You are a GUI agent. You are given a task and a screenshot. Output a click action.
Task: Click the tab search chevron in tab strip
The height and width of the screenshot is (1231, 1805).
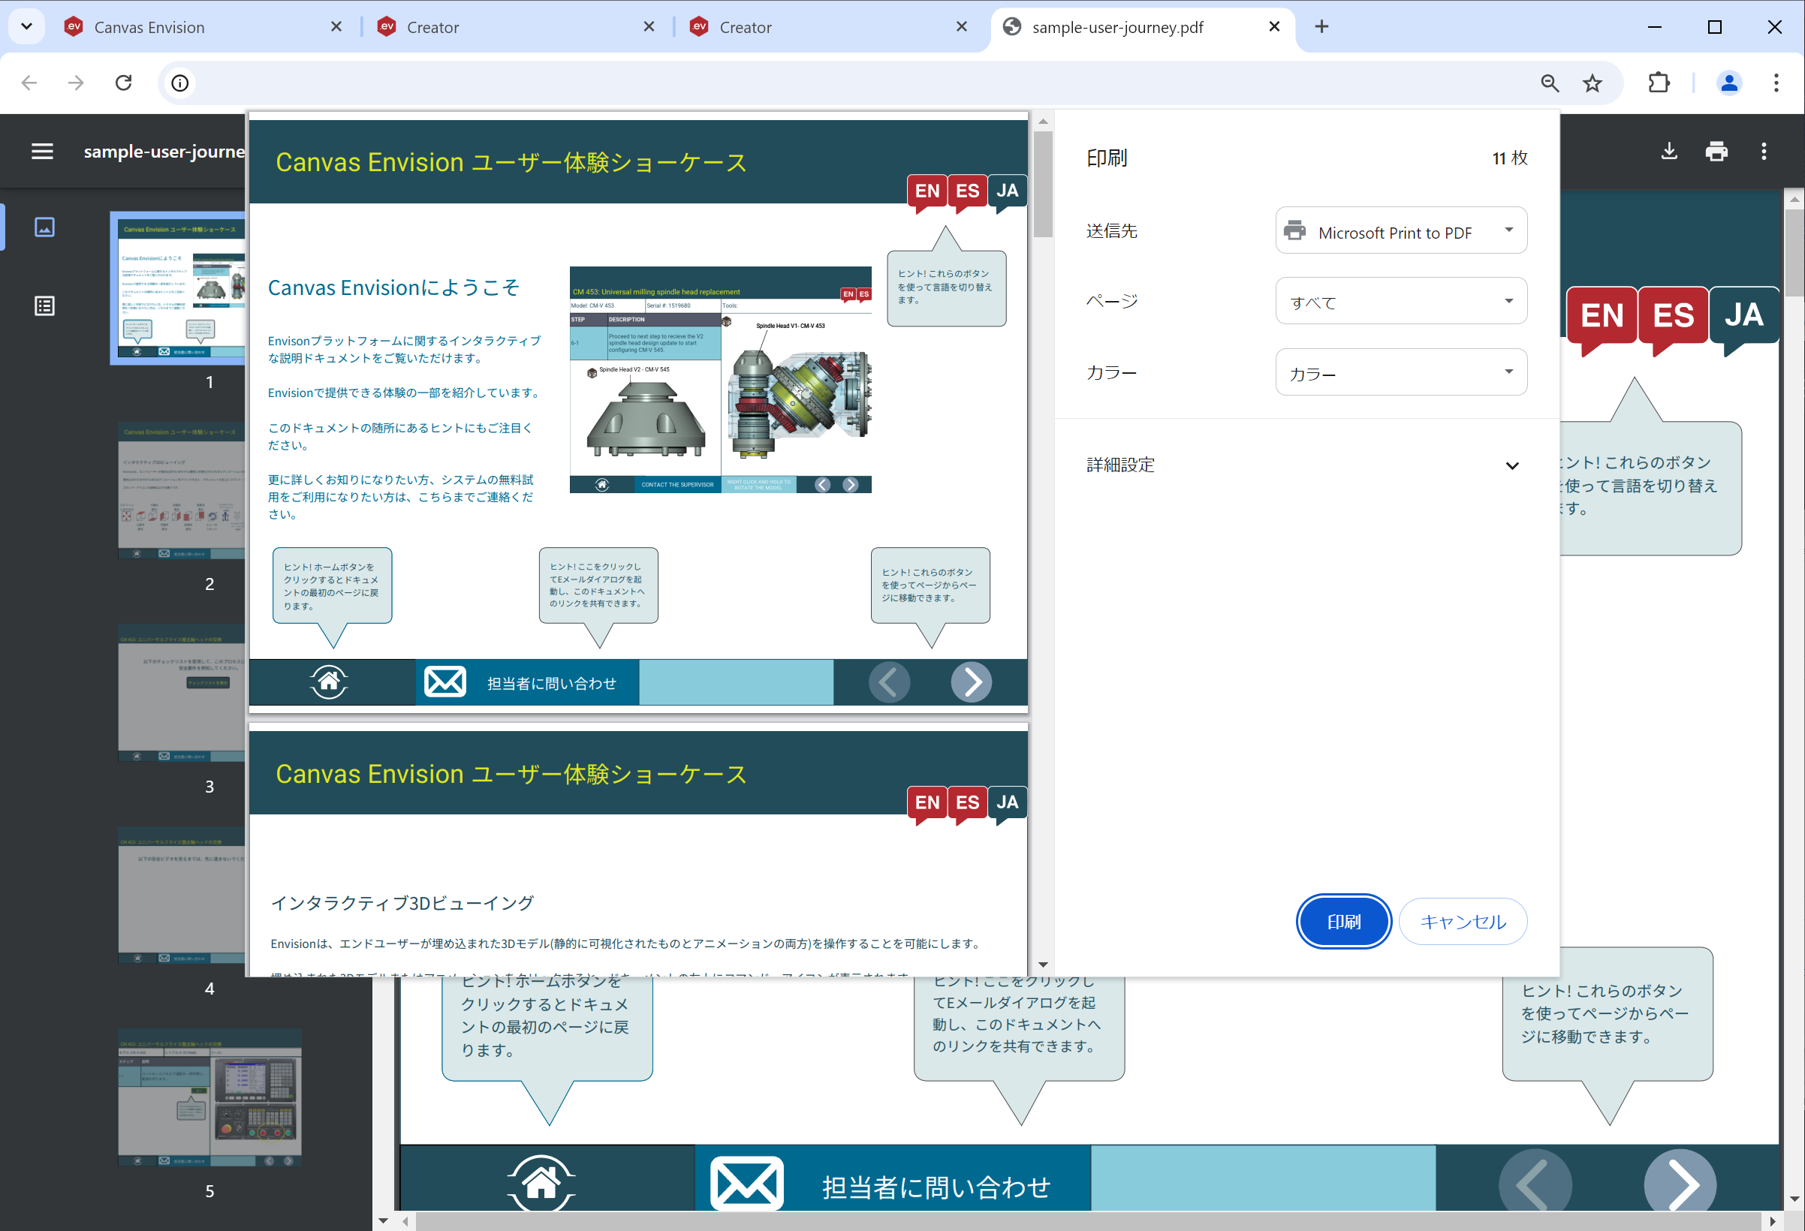point(26,27)
